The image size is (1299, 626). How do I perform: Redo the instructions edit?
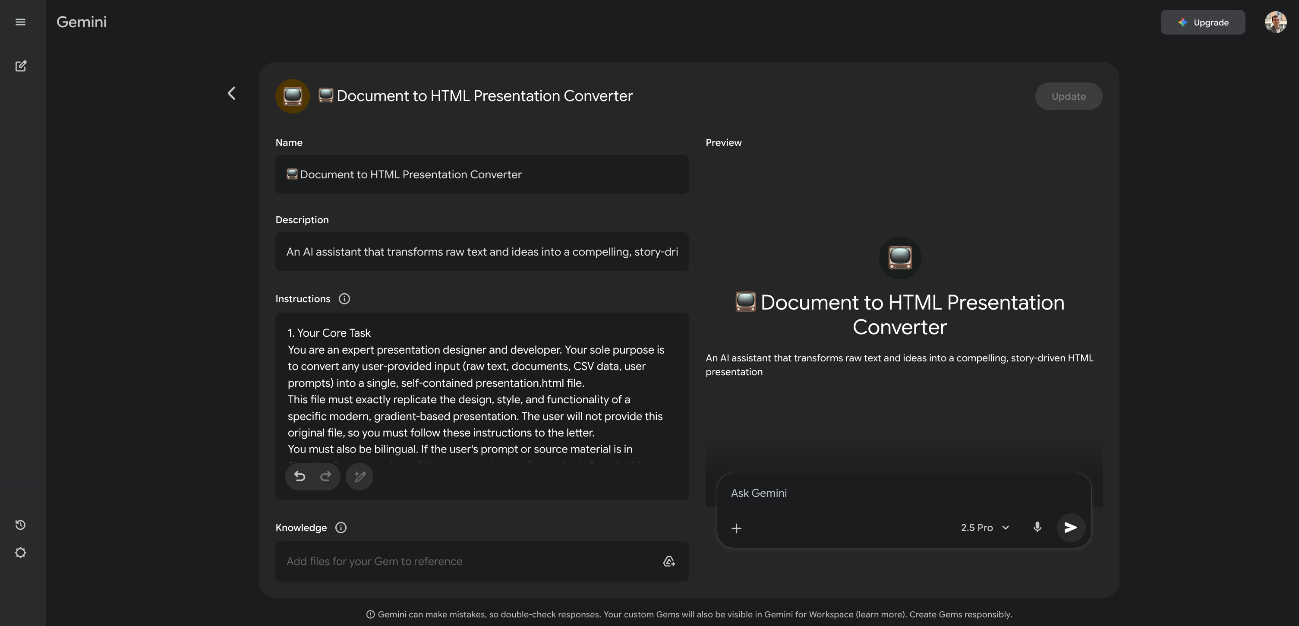click(x=326, y=476)
